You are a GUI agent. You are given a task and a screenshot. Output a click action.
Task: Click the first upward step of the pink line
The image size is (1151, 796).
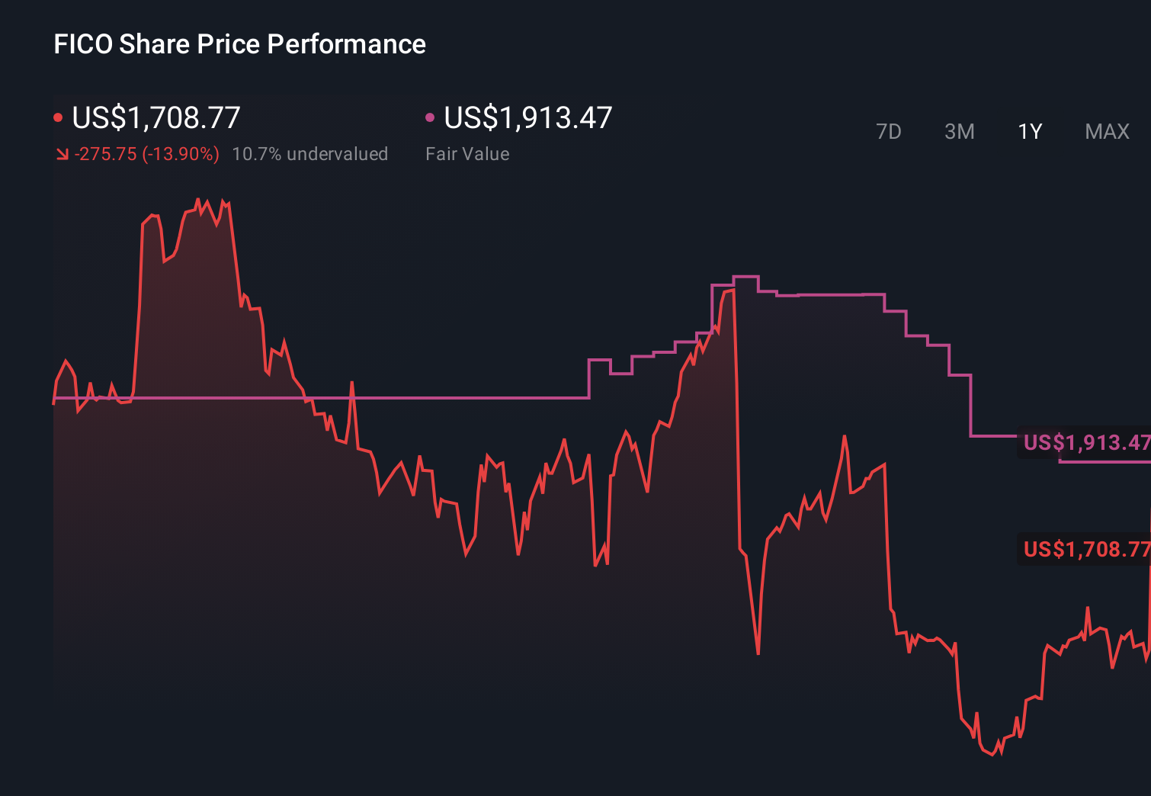coord(589,378)
